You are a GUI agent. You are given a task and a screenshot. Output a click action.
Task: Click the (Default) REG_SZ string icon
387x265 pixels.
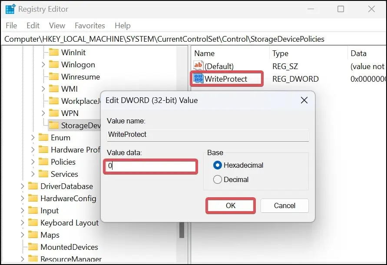click(x=199, y=66)
